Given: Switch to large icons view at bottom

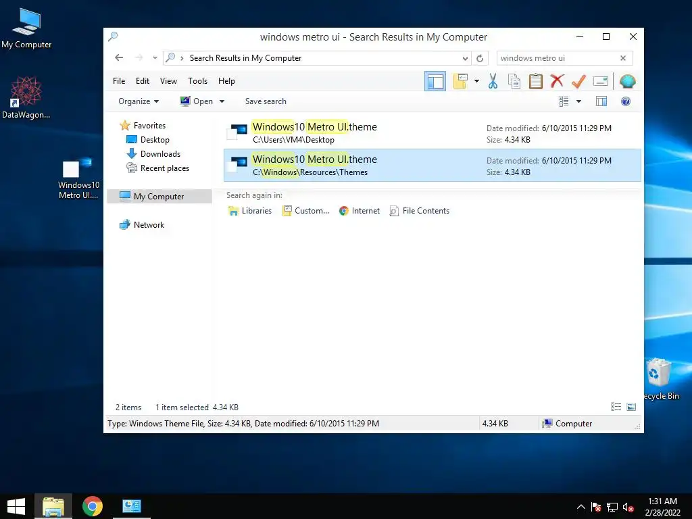Looking at the screenshot, I should tap(631, 407).
